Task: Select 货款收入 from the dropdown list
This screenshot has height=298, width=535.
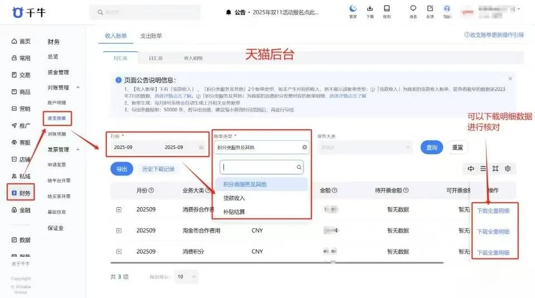Action: point(234,198)
